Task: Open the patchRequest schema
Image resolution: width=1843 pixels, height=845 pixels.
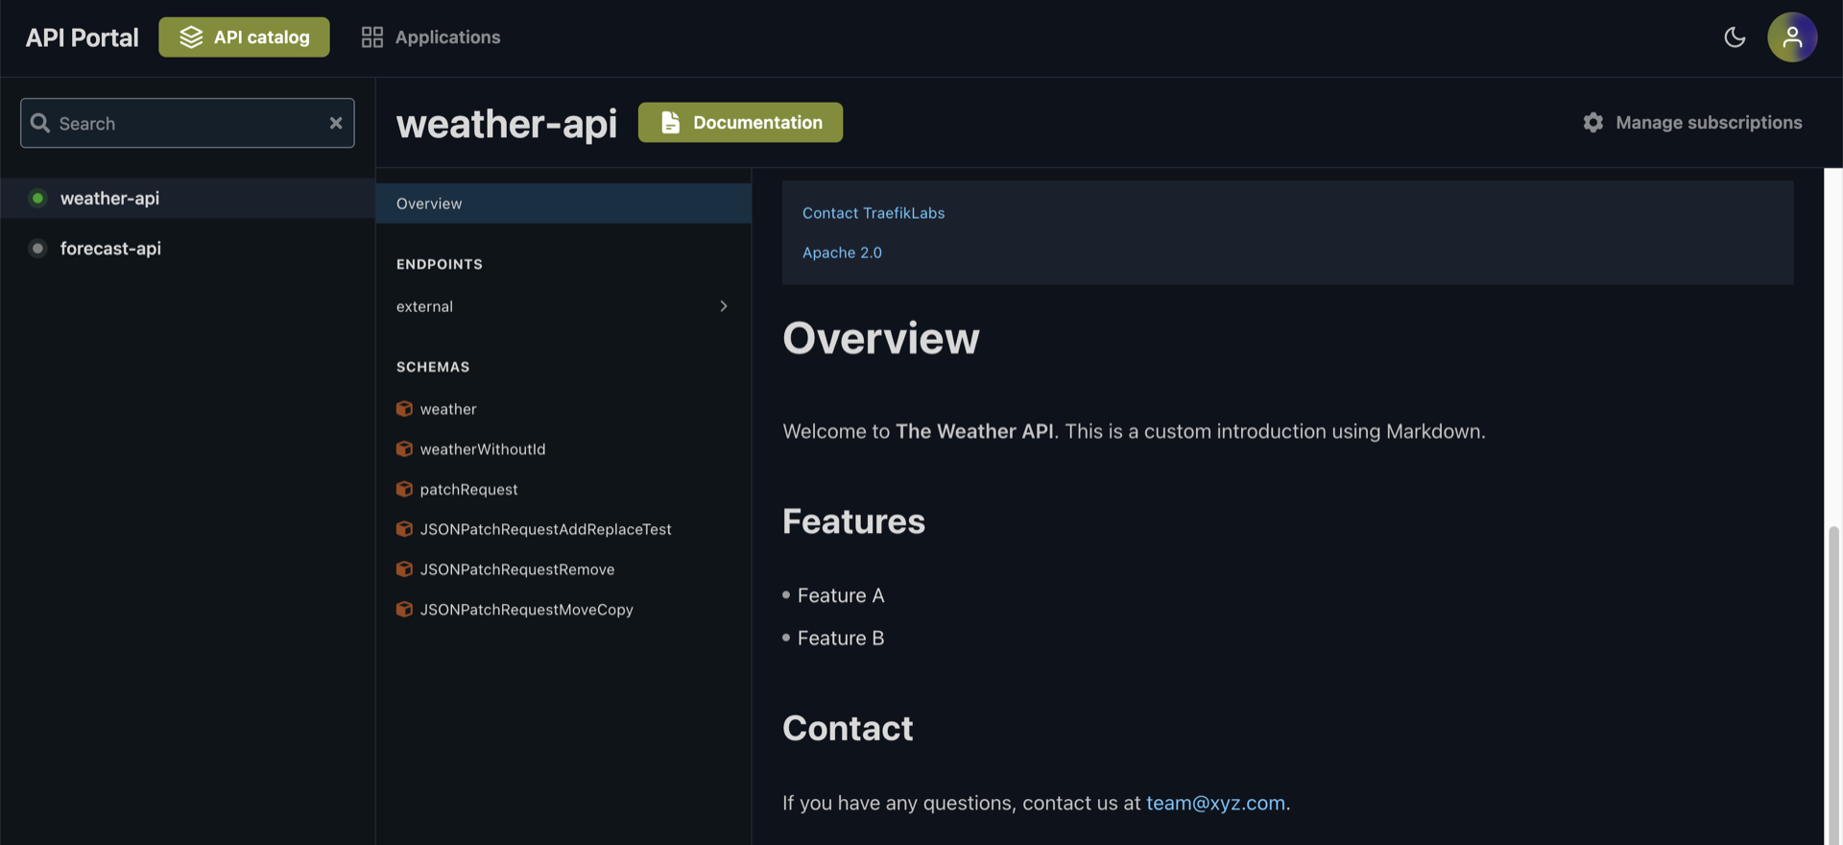Action: click(468, 490)
